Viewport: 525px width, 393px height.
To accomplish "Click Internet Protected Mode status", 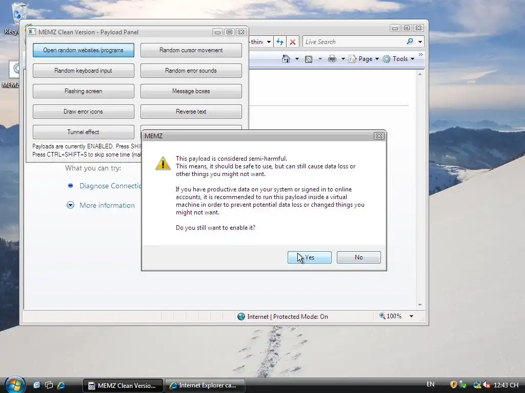I will coord(282,316).
